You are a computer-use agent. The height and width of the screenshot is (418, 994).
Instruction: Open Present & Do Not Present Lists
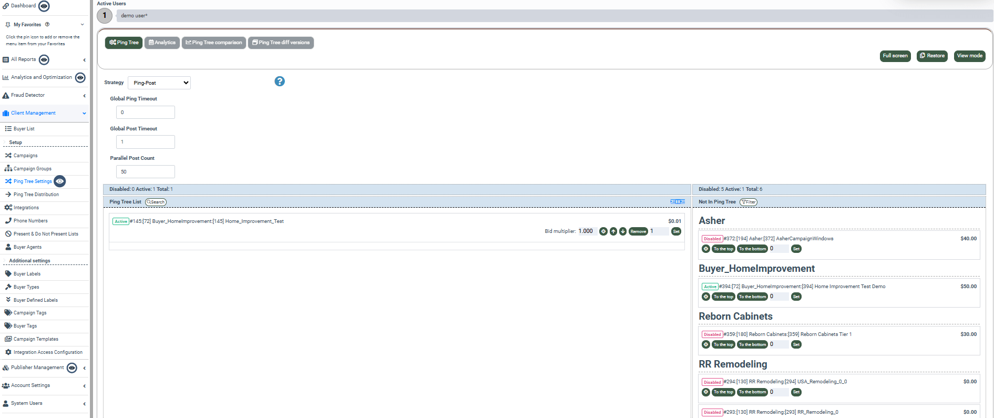(45, 234)
